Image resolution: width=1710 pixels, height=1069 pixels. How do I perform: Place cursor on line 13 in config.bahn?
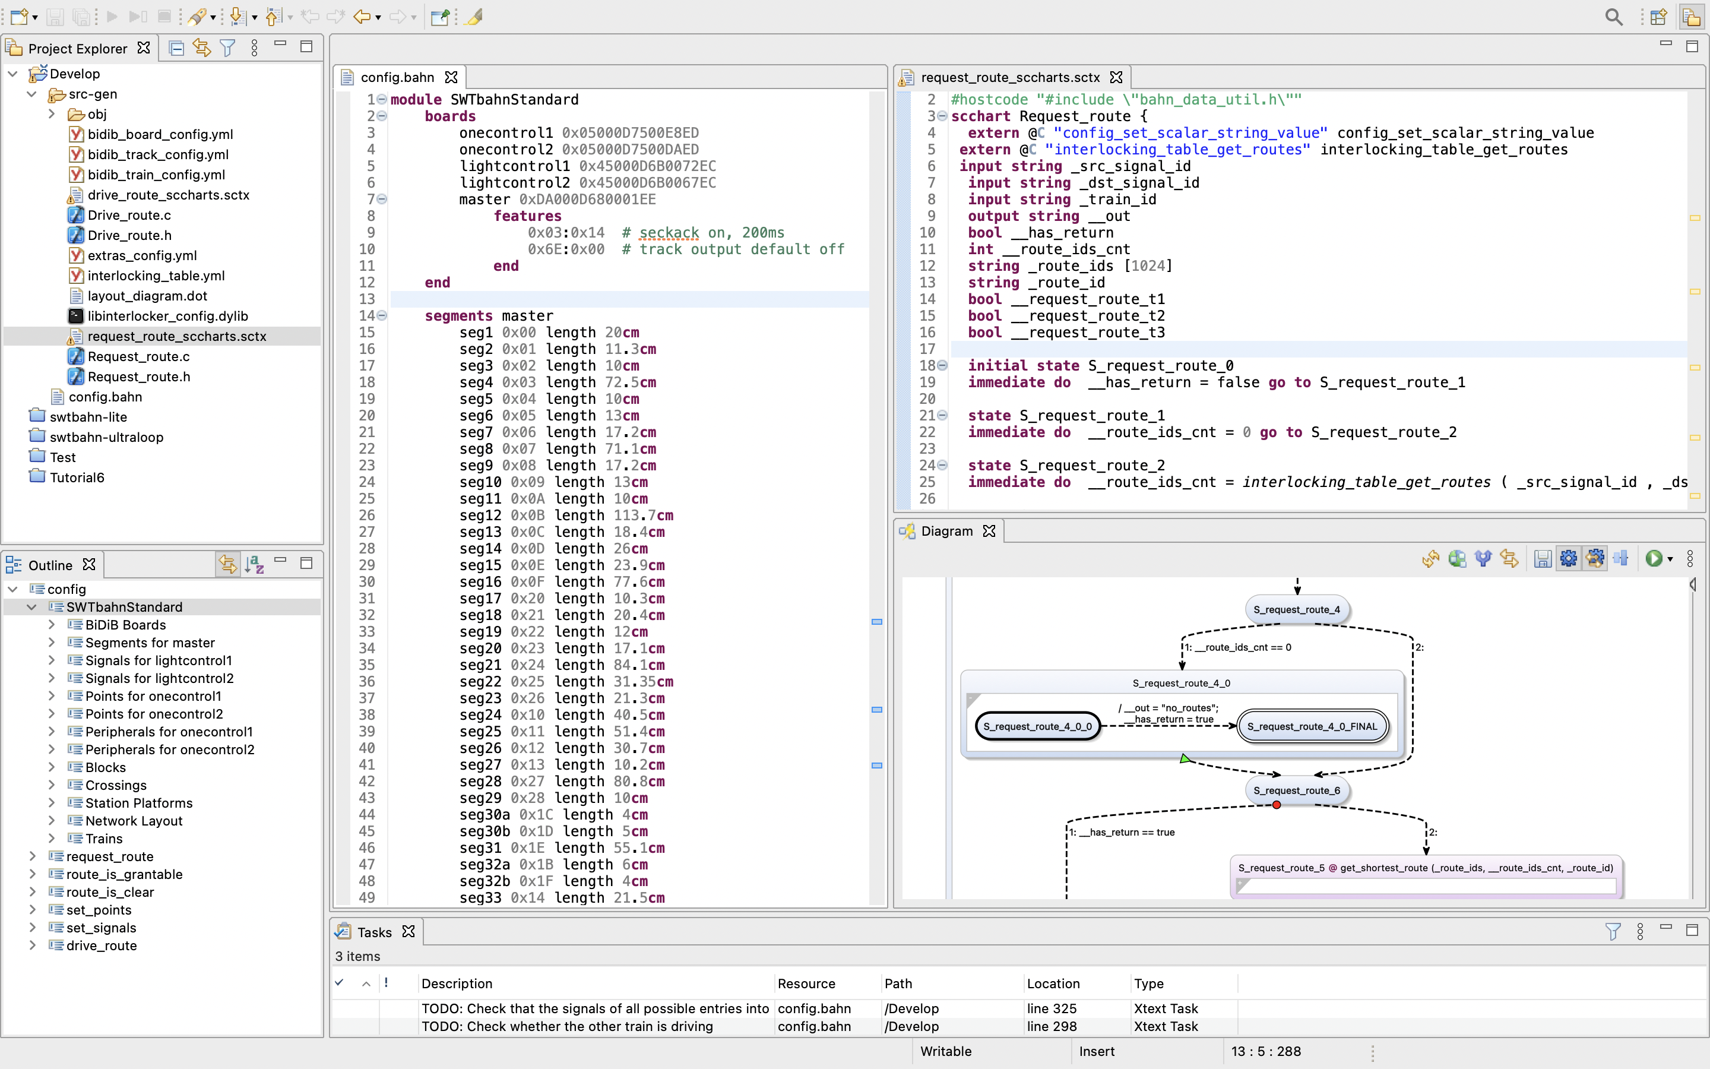tap(629, 299)
